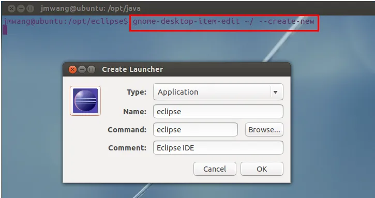375x198 pixels.
Task: Maximize the Create Launcher dialog
Action: pos(91,70)
